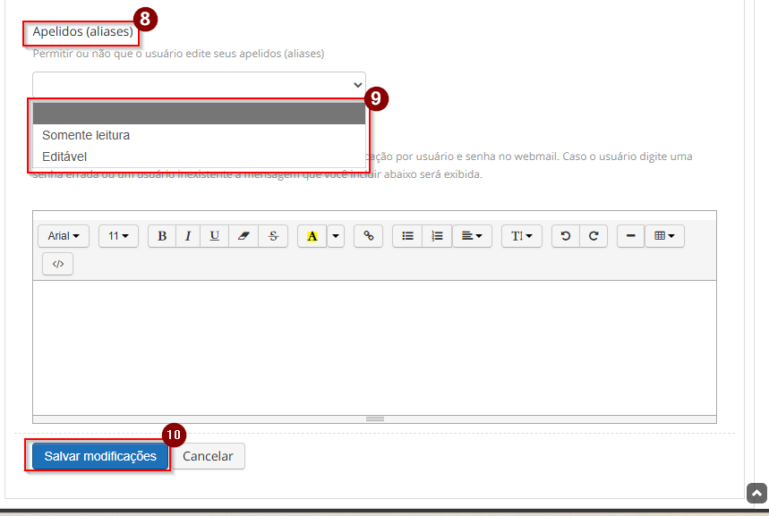769x516 pixels.
Task: Open the font size 11 dropdown
Action: click(x=118, y=236)
